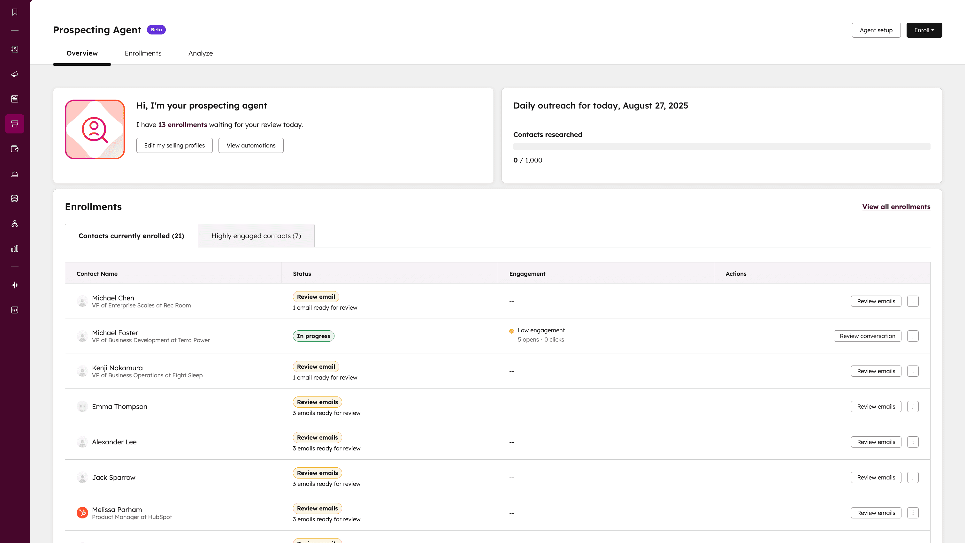Open the service bell sidebar icon
The image size is (966, 543).
coord(15,174)
